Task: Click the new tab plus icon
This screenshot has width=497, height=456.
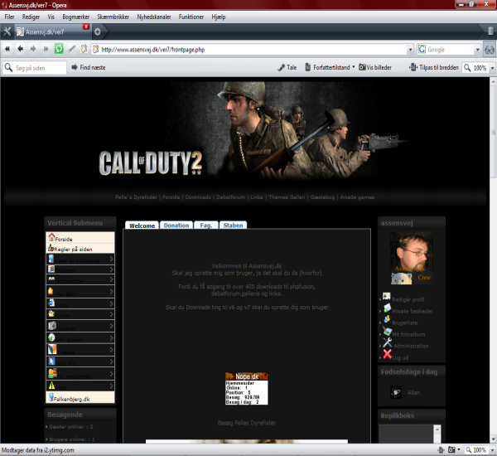Action: [x=97, y=32]
